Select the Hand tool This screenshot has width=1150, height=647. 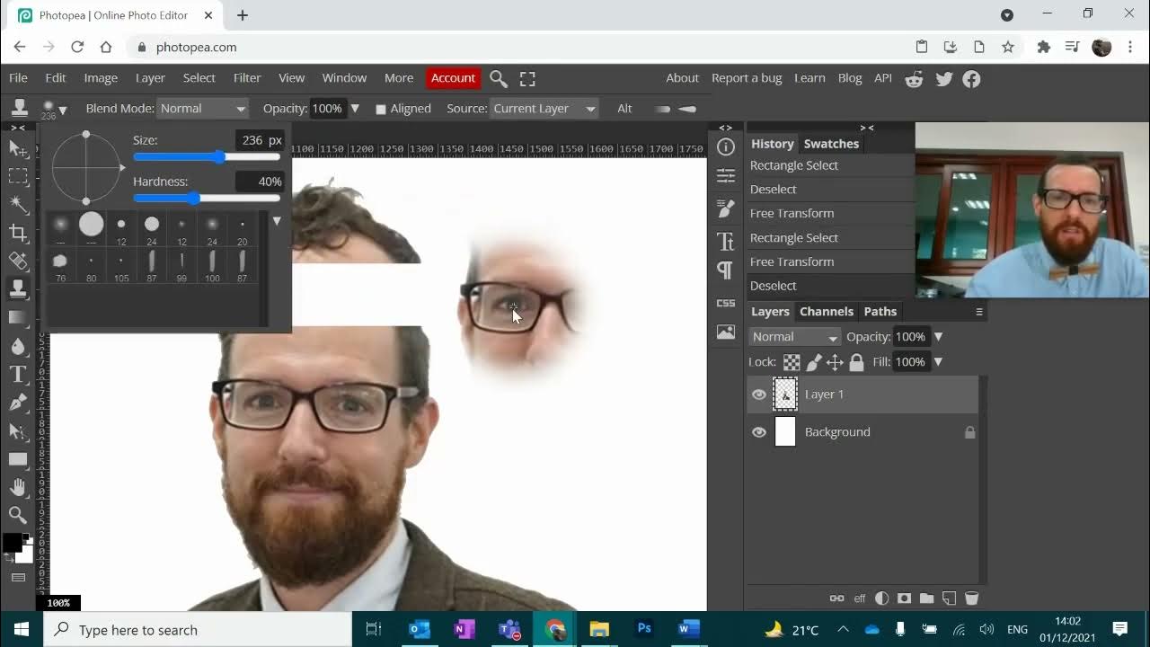[18, 487]
